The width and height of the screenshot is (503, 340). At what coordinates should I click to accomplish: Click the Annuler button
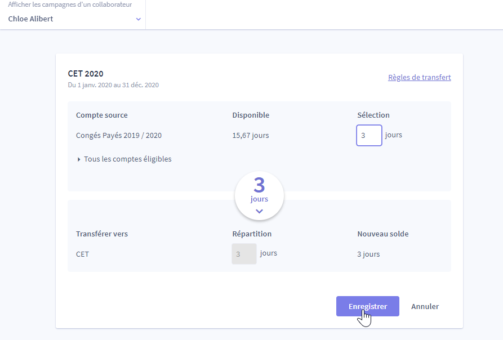point(425,306)
